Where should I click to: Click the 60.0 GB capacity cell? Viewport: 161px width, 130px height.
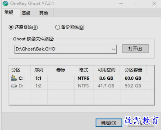pos(133,78)
